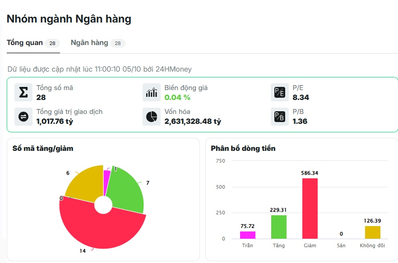
Task: Click the red Giảm bar
Action: click(310, 208)
